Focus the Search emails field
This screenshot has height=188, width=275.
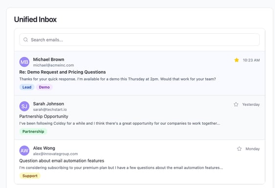coord(139,40)
